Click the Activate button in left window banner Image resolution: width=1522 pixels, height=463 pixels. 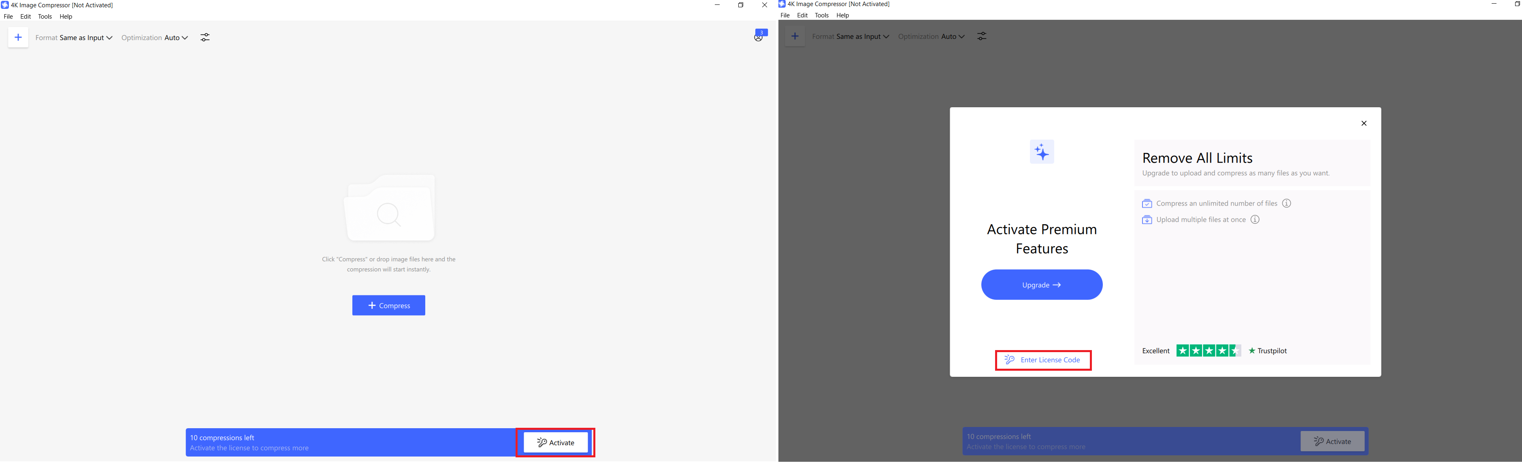point(556,442)
